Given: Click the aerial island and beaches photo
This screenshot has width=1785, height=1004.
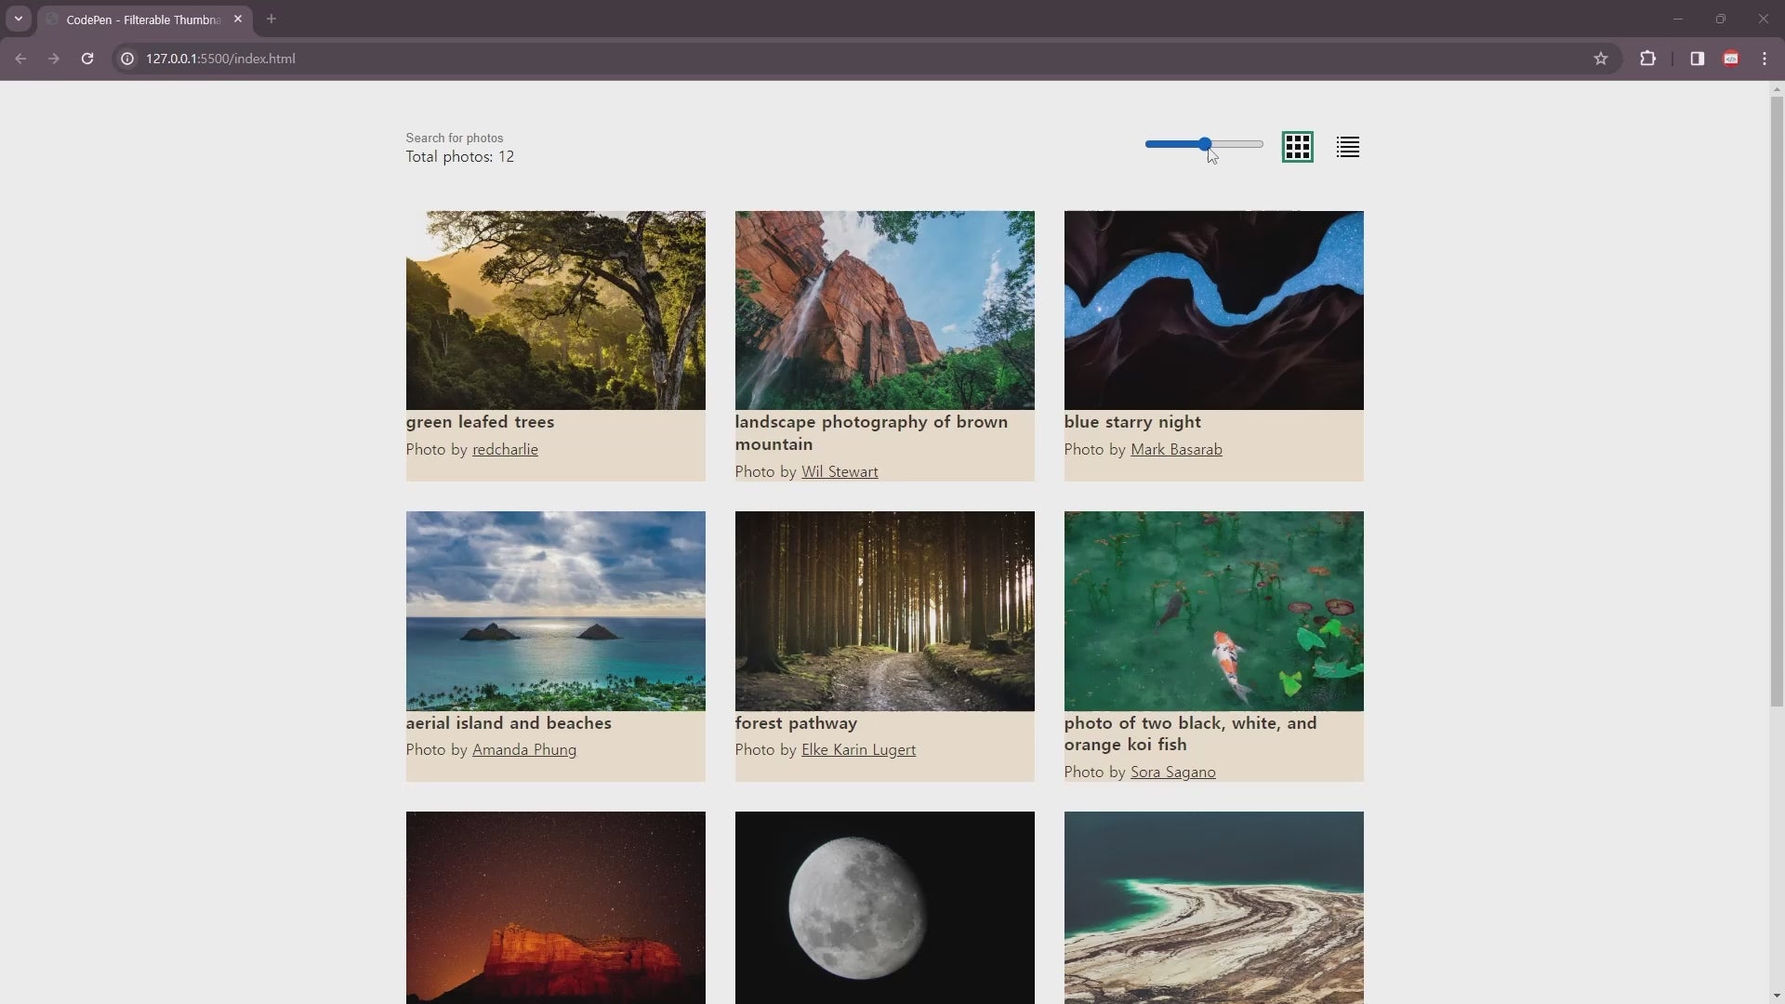Looking at the screenshot, I should click(555, 611).
